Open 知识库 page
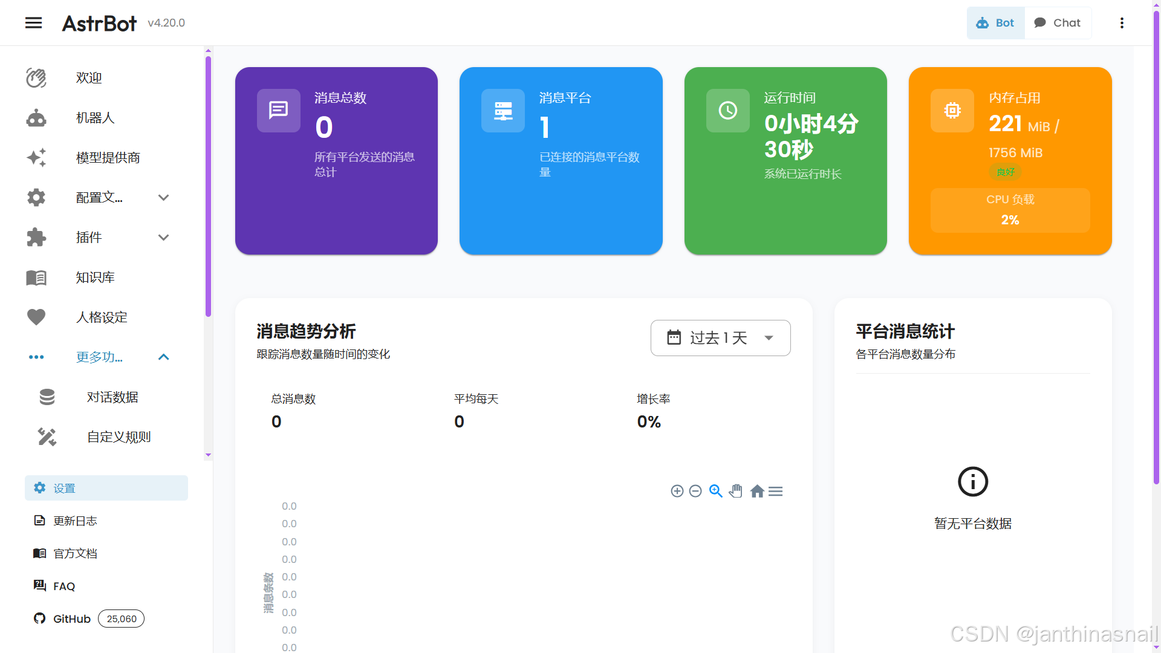1161x653 pixels. 95,278
